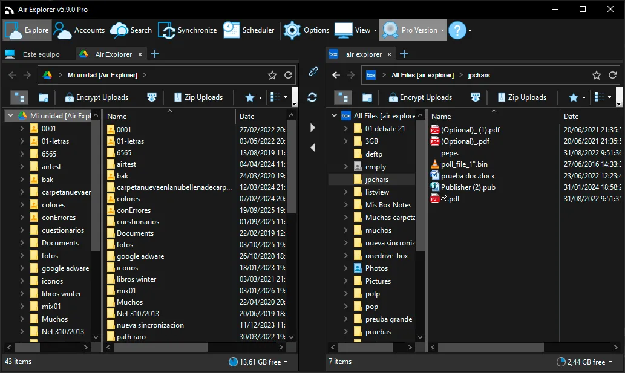Viewport: 625px width, 373px height.
Task: Click the mask icon in left toolbar
Action: pyautogui.click(x=152, y=97)
